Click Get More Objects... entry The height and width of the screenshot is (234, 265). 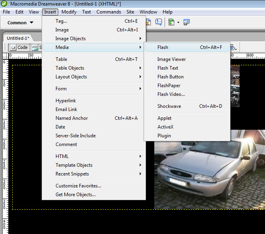(x=75, y=195)
